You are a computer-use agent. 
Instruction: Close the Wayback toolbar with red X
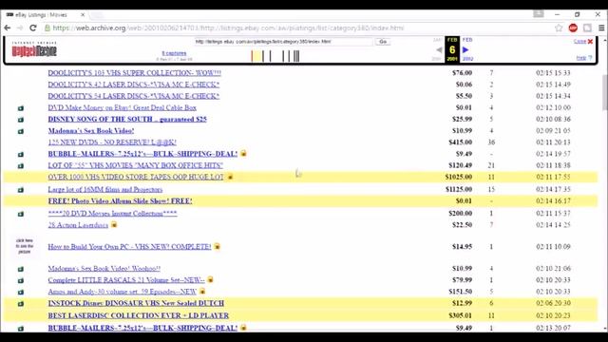coord(590,42)
